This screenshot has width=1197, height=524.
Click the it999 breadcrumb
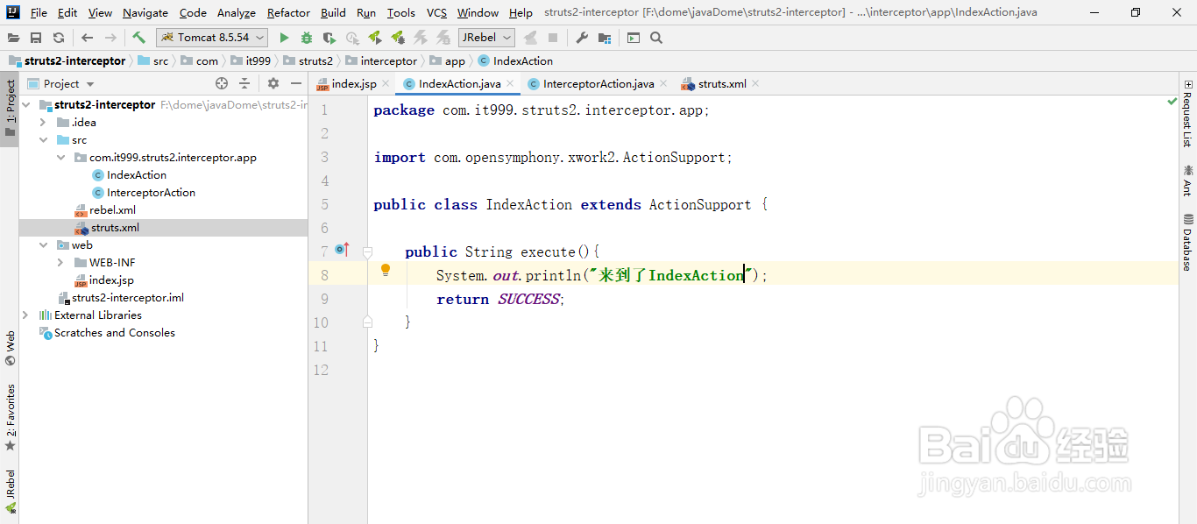pos(251,61)
